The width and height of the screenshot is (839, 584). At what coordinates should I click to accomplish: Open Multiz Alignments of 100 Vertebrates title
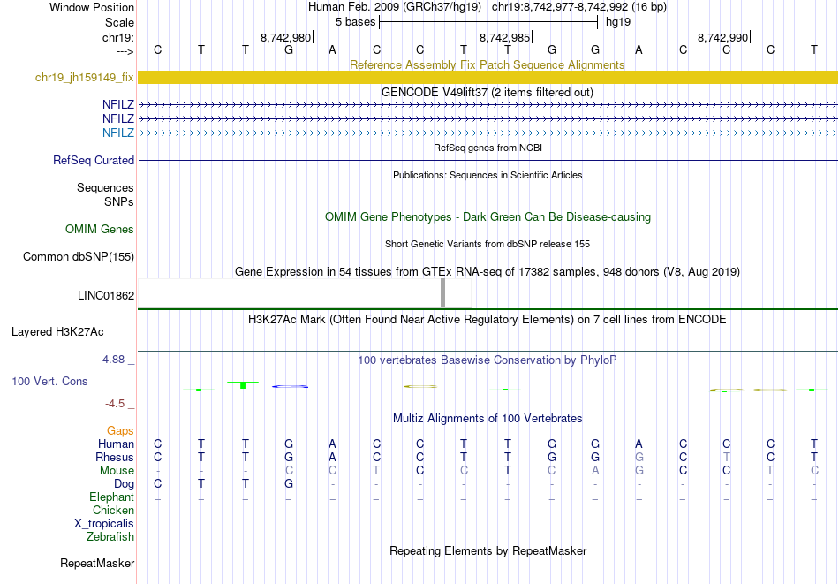tap(488, 418)
